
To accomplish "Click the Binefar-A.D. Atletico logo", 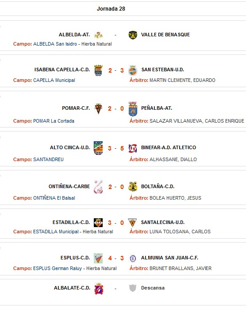I will [133, 148].
